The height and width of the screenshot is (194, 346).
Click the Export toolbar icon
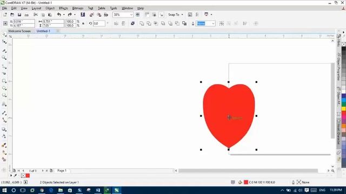click(x=99, y=15)
